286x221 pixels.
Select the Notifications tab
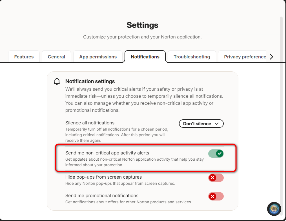click(x=145, y=57)
